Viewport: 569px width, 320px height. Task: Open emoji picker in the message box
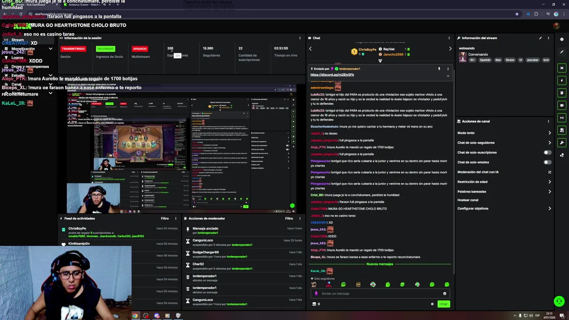coord(445,293)
